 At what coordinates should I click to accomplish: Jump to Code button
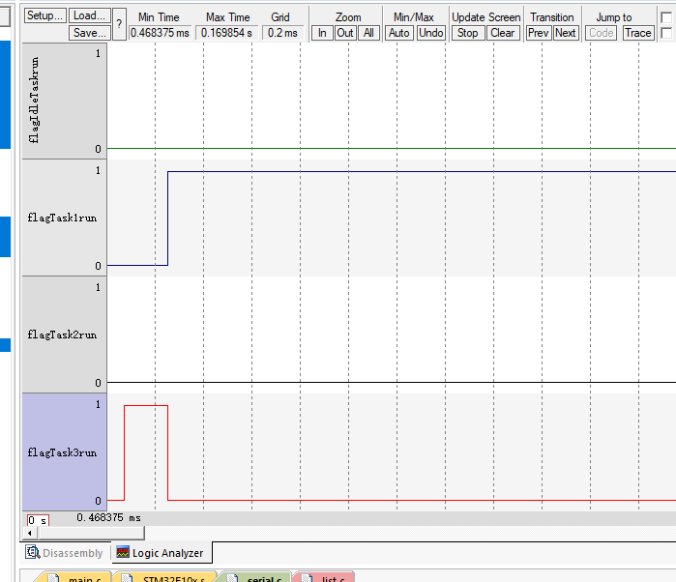[601, 33]
